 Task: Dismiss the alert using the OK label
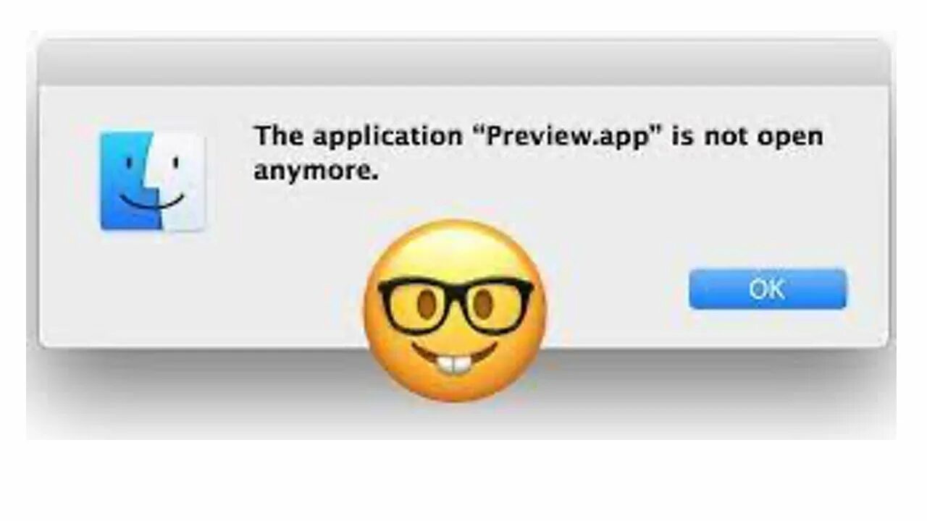767,289
